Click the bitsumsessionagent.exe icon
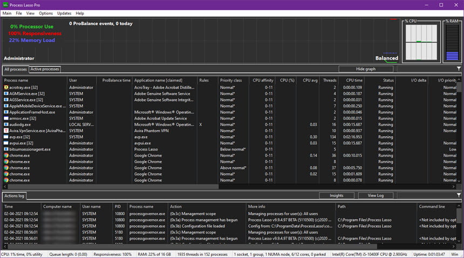Screen dimensions: 464x258 click(x=6, y=150)
